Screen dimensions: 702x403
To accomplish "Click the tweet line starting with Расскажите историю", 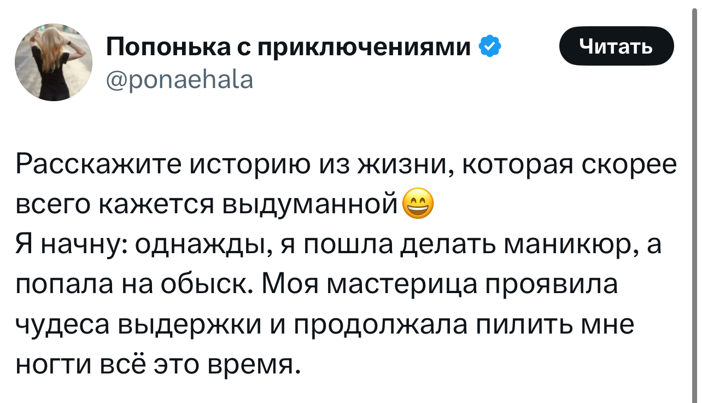I will coord(346,165).
